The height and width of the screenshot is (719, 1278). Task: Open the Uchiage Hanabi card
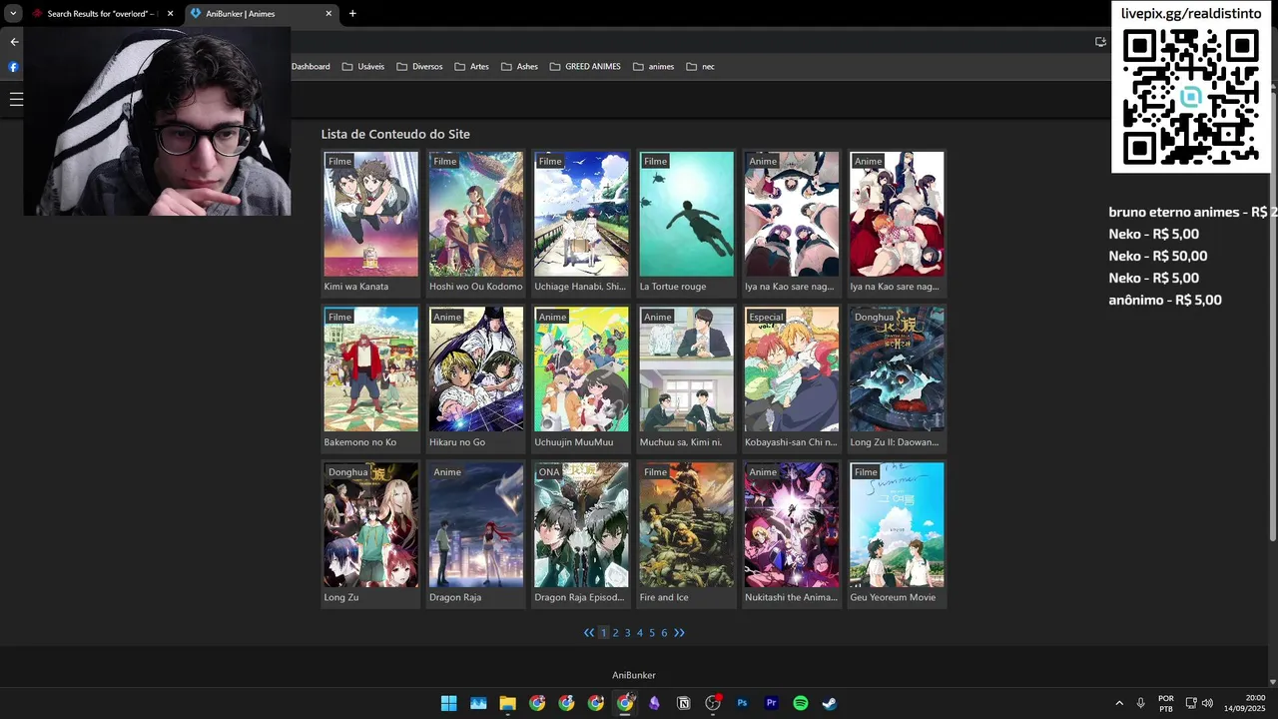(x=581, y=224)
